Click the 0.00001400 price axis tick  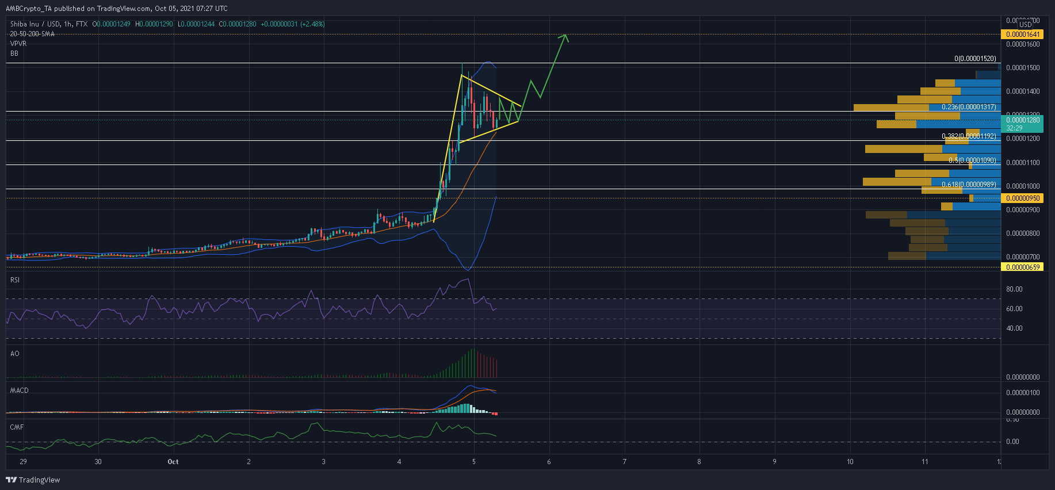pyautogui.click(x=1023, y=91)
